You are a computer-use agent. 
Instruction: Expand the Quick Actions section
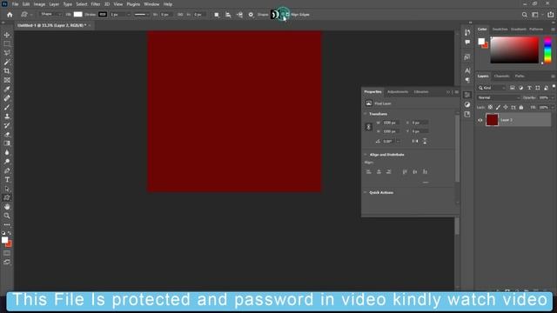[366, 192]
